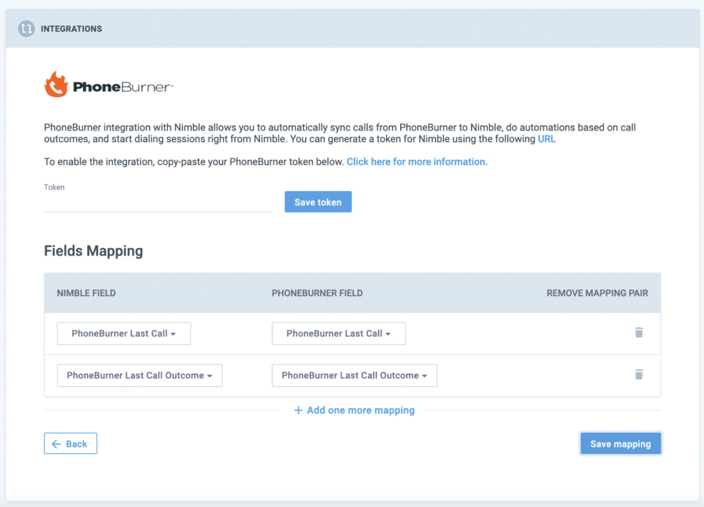Remove the Last Call Outcome mapping row

tap(638, 375)
